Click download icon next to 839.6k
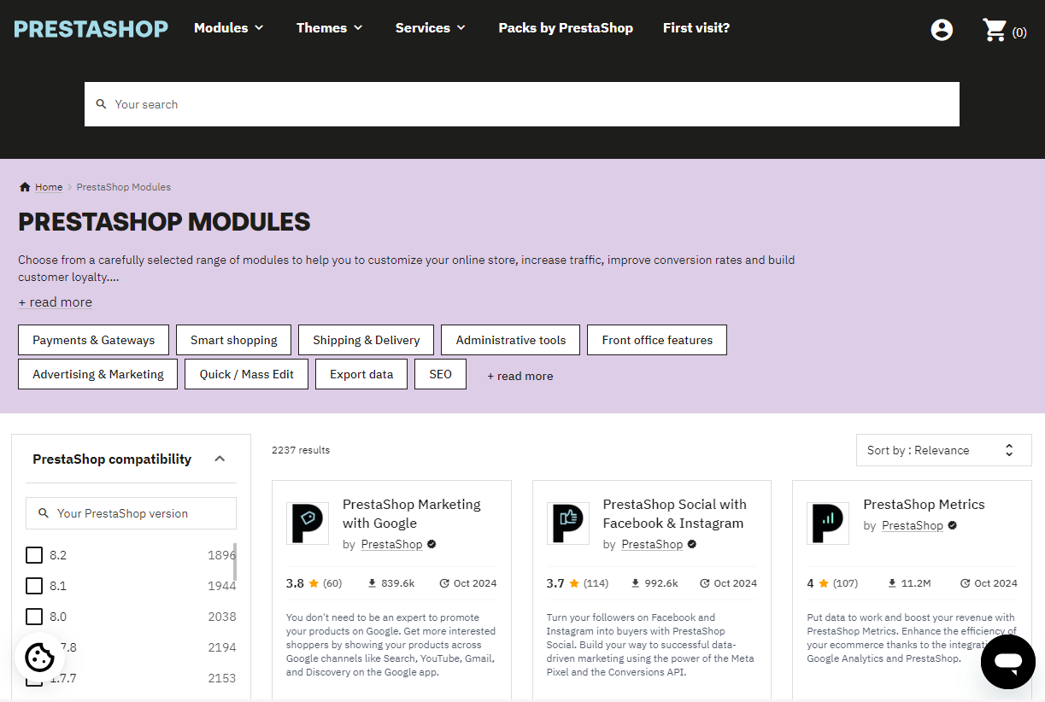This screenshot has height=702, width=1045. pos(373,583)
